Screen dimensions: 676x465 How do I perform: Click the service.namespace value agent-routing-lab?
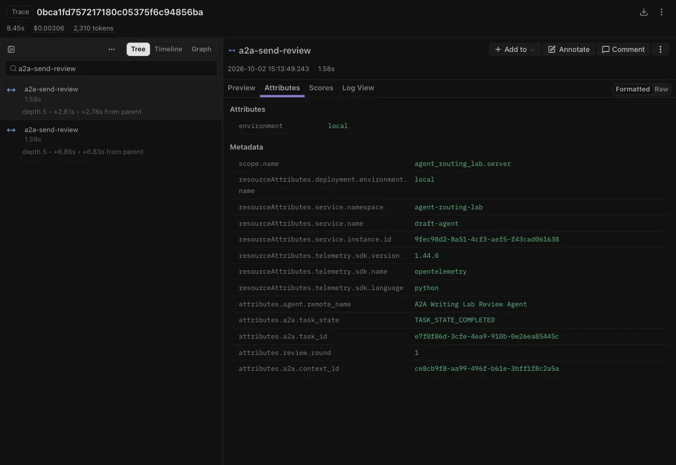pyautogui.click(x=448, y=207)
